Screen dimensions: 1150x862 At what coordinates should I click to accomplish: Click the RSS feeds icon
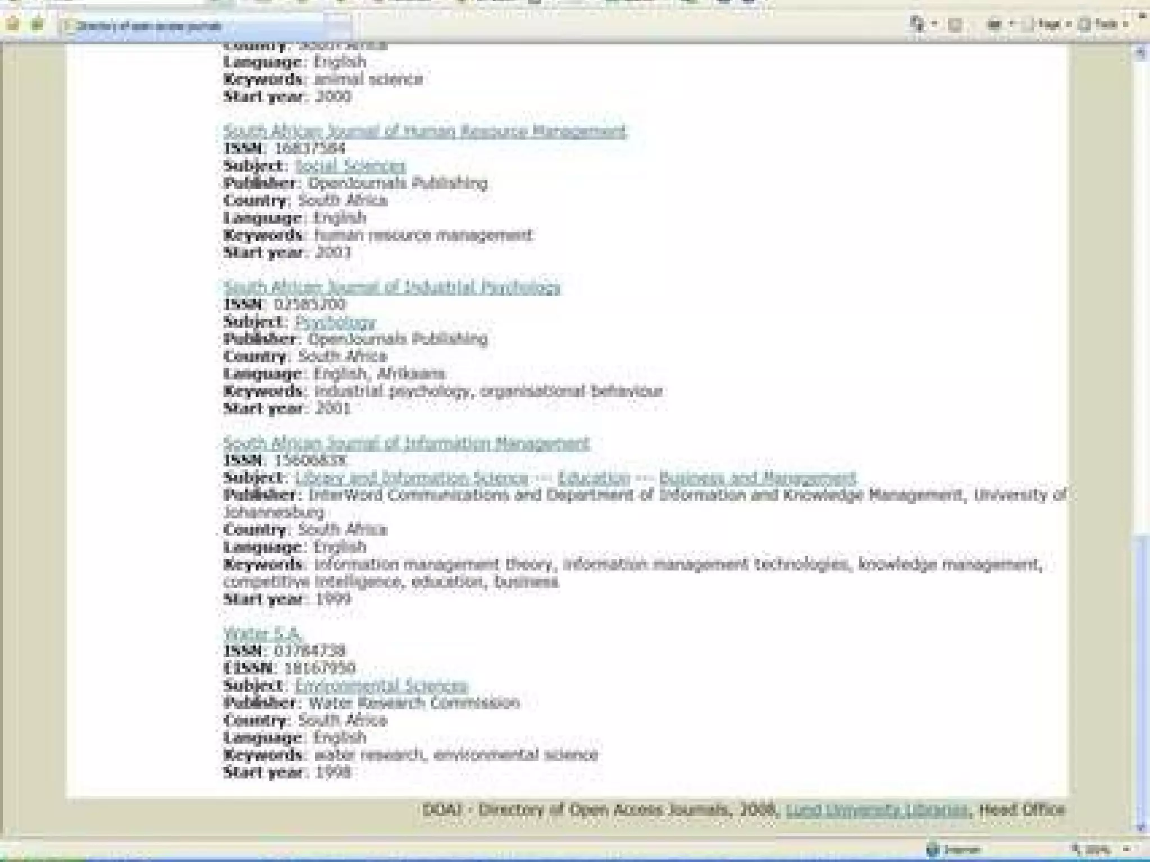pos(955,24)
